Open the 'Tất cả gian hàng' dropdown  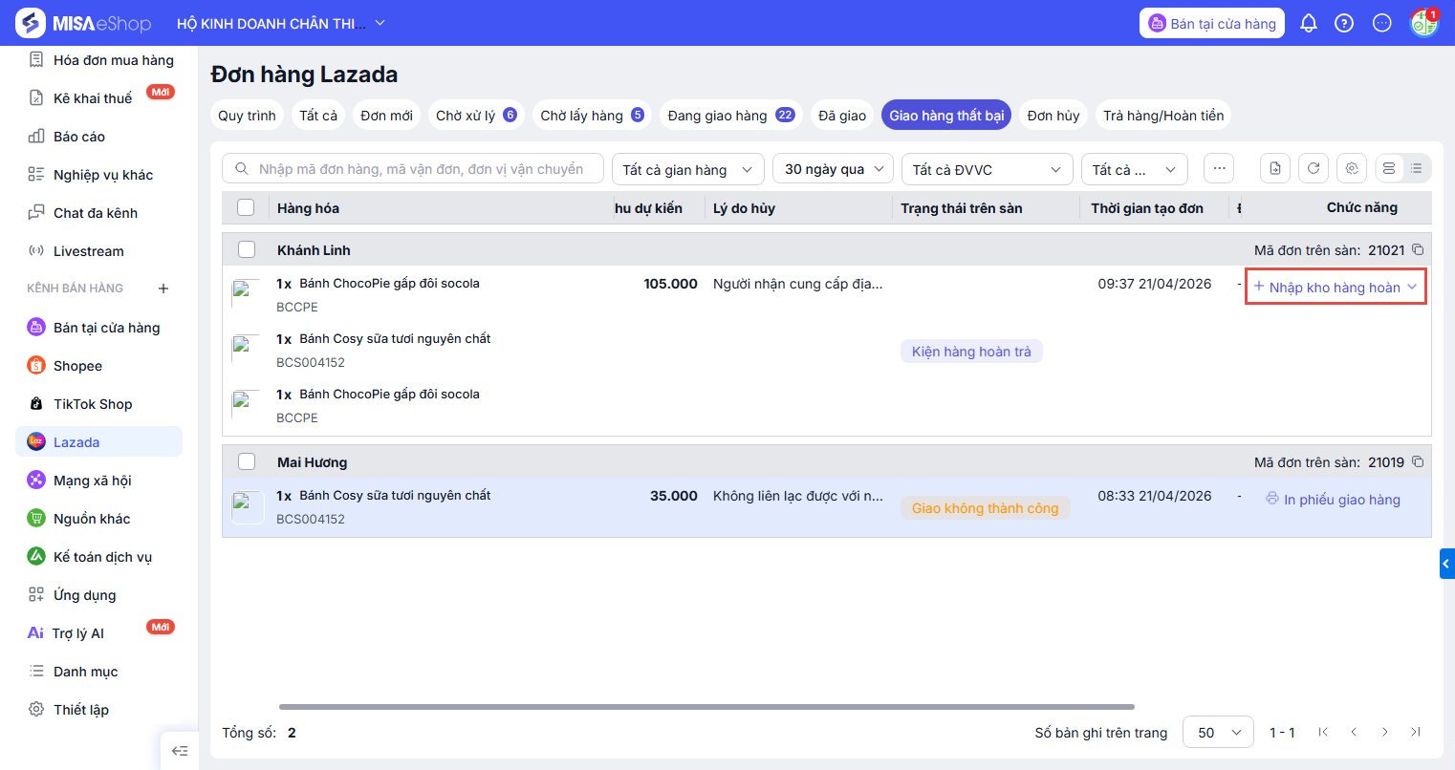687,169
